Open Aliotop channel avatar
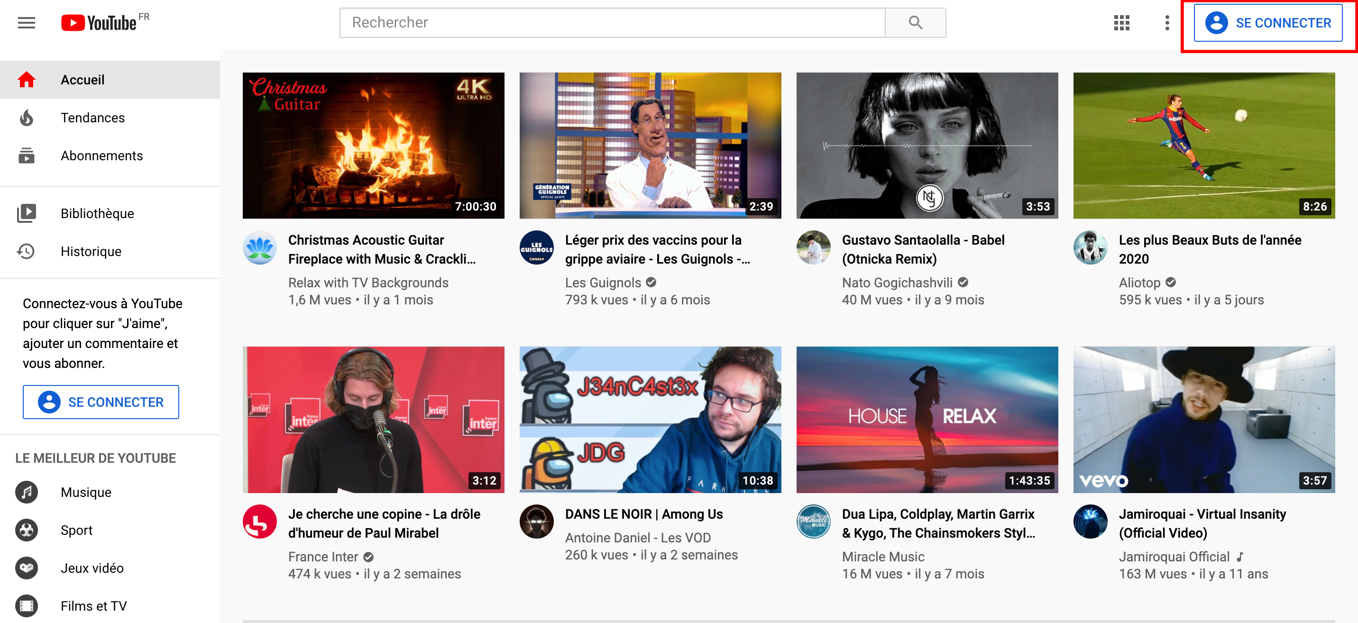Screen dimensions: 1358x623 (1091, 247)
